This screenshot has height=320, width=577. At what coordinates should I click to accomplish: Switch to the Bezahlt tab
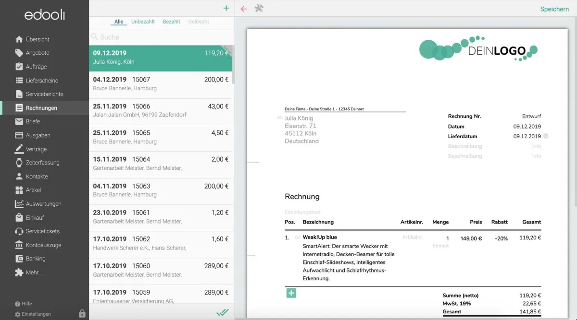[x=171, y=22]
